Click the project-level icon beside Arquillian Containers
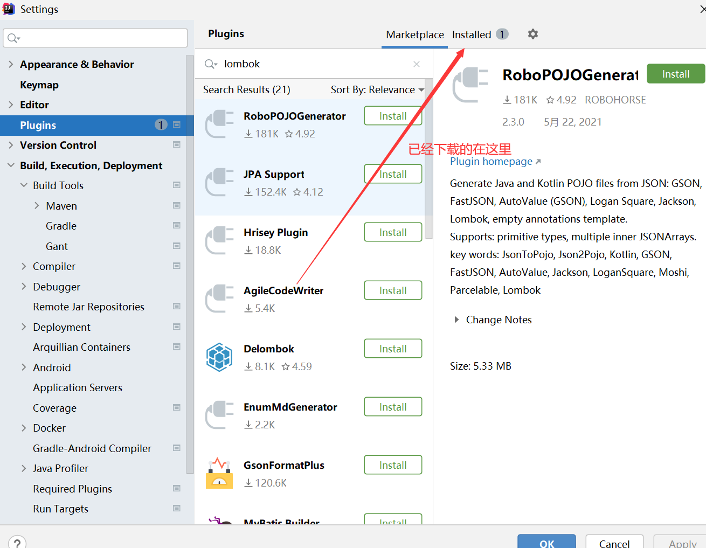Screen dimensions: 706x548 pos(176,346)
